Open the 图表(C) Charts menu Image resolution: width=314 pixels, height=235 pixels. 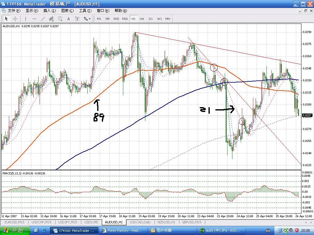[67, 11]
